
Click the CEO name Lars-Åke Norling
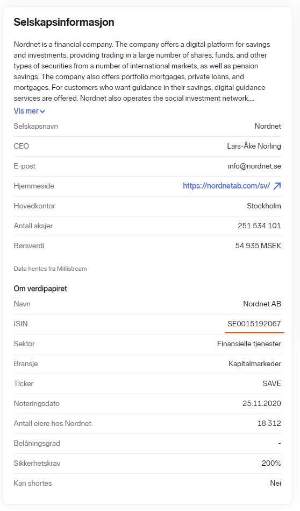pyautogui.click(x=254, y=146)
